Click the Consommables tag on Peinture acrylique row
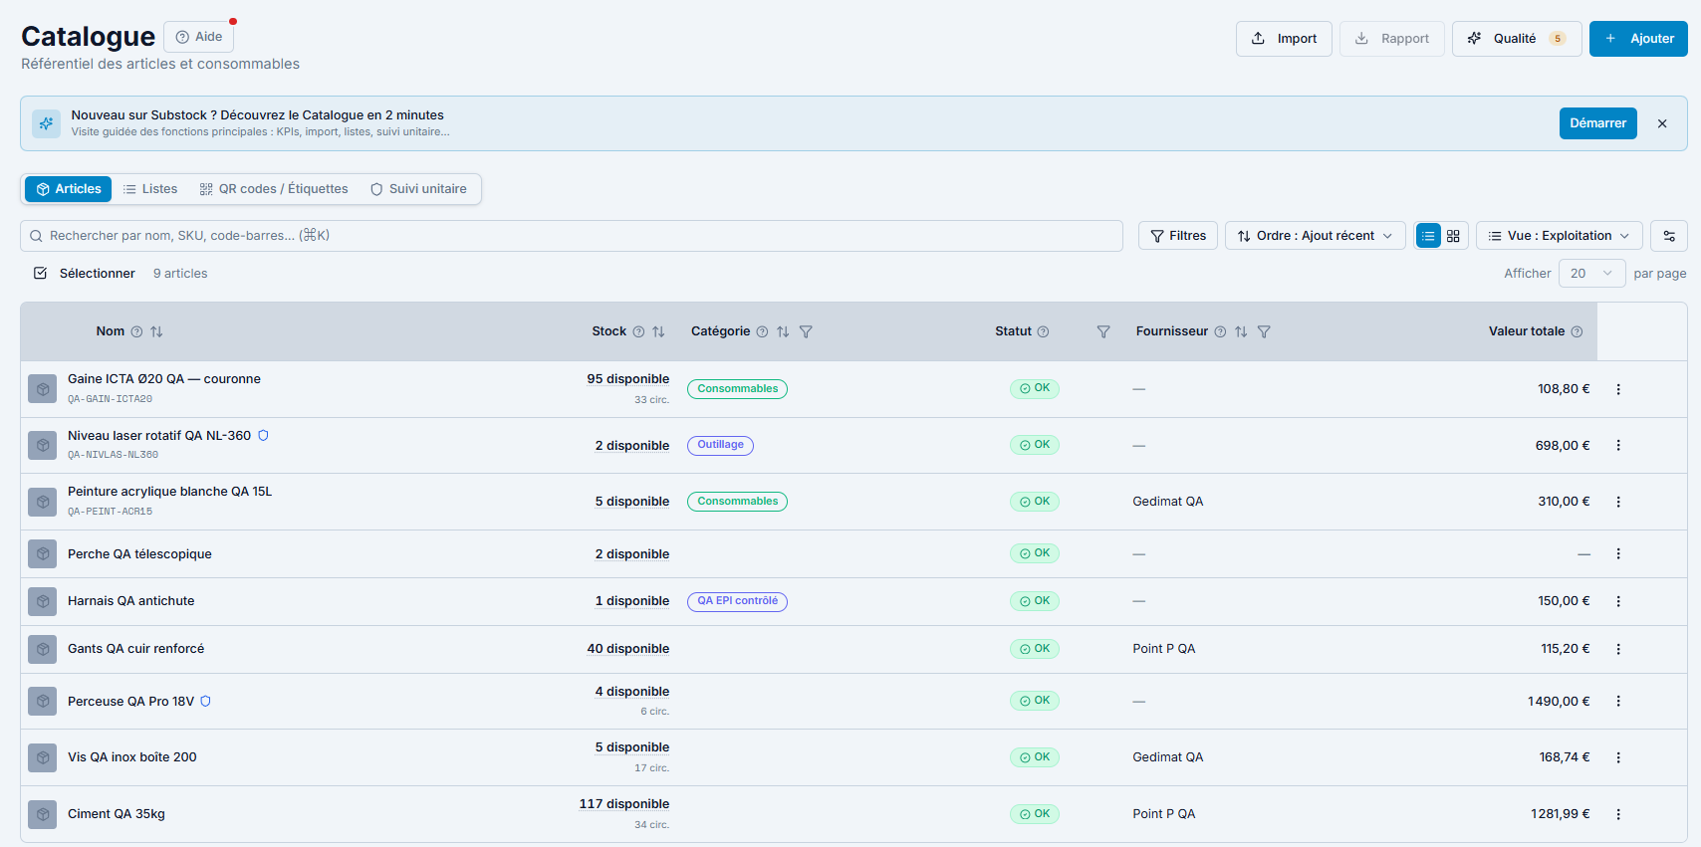This screenshot has width=1701, height=847. [x=737, y=502]
